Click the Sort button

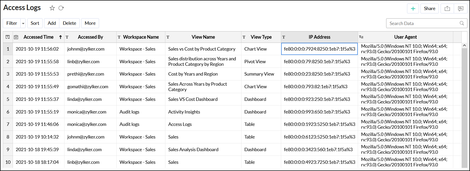click(x=35, y=23)
